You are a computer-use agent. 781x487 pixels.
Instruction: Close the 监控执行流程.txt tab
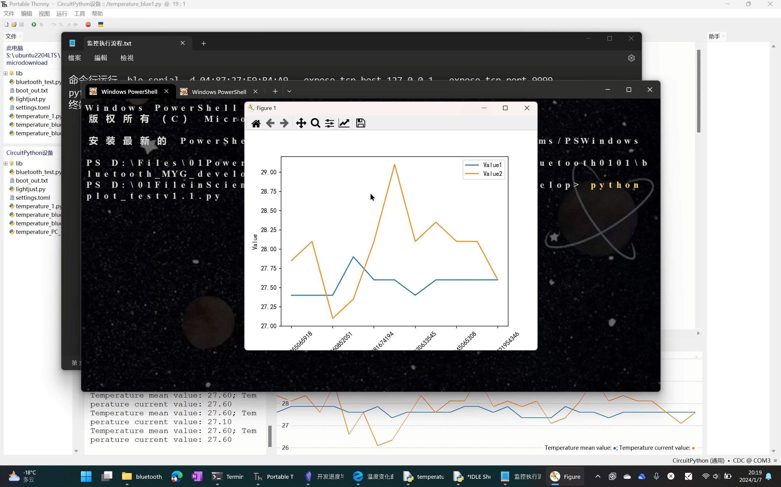click(x=183, y=43)
